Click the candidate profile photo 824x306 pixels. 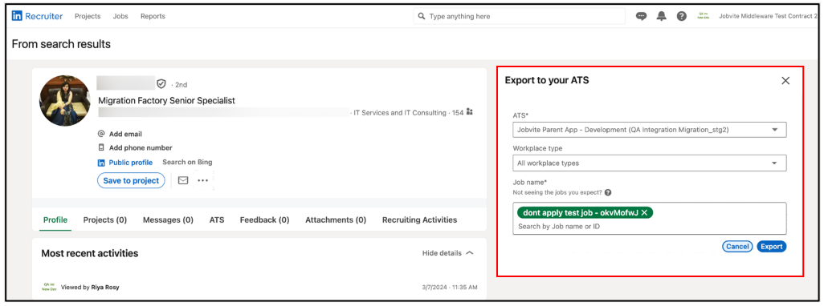tap(65, 101)
